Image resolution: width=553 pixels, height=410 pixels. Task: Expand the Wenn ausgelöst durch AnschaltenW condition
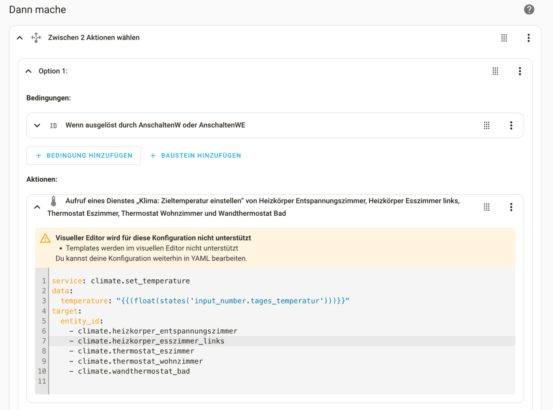coord(37,126)
